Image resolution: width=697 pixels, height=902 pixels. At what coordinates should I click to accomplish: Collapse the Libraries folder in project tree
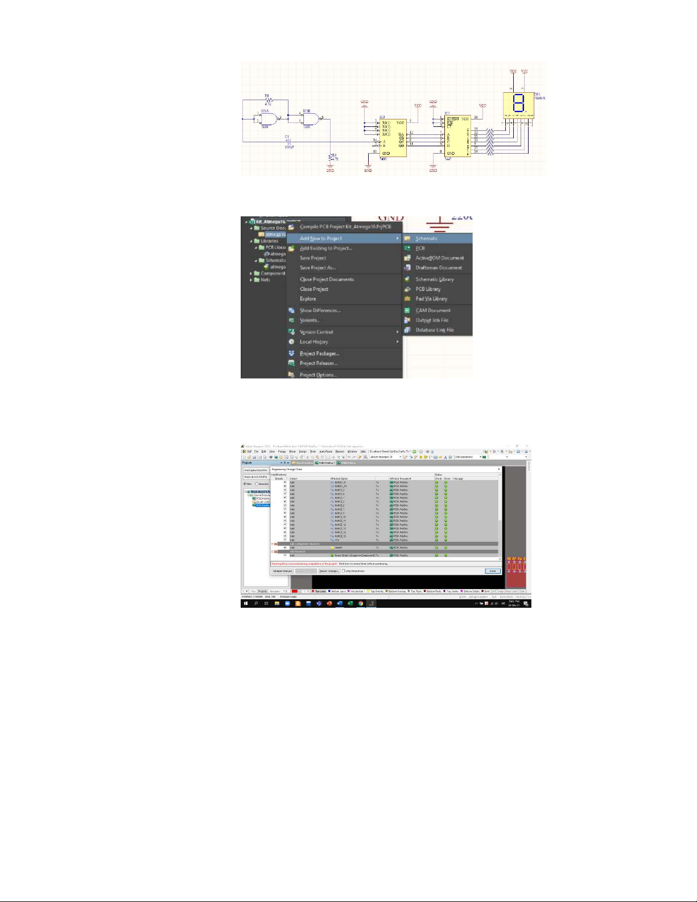pos(251,241)
